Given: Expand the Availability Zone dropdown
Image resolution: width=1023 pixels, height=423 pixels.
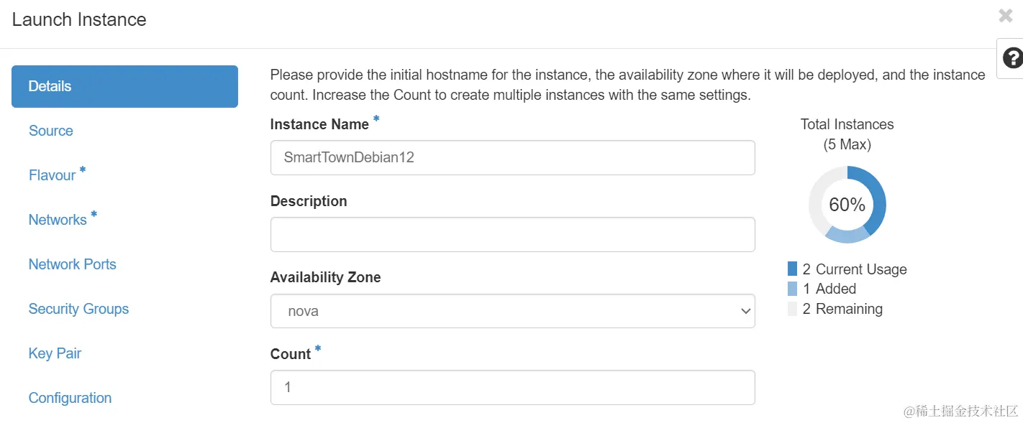Looking at the screenshot, I should [x=512, y=312].
